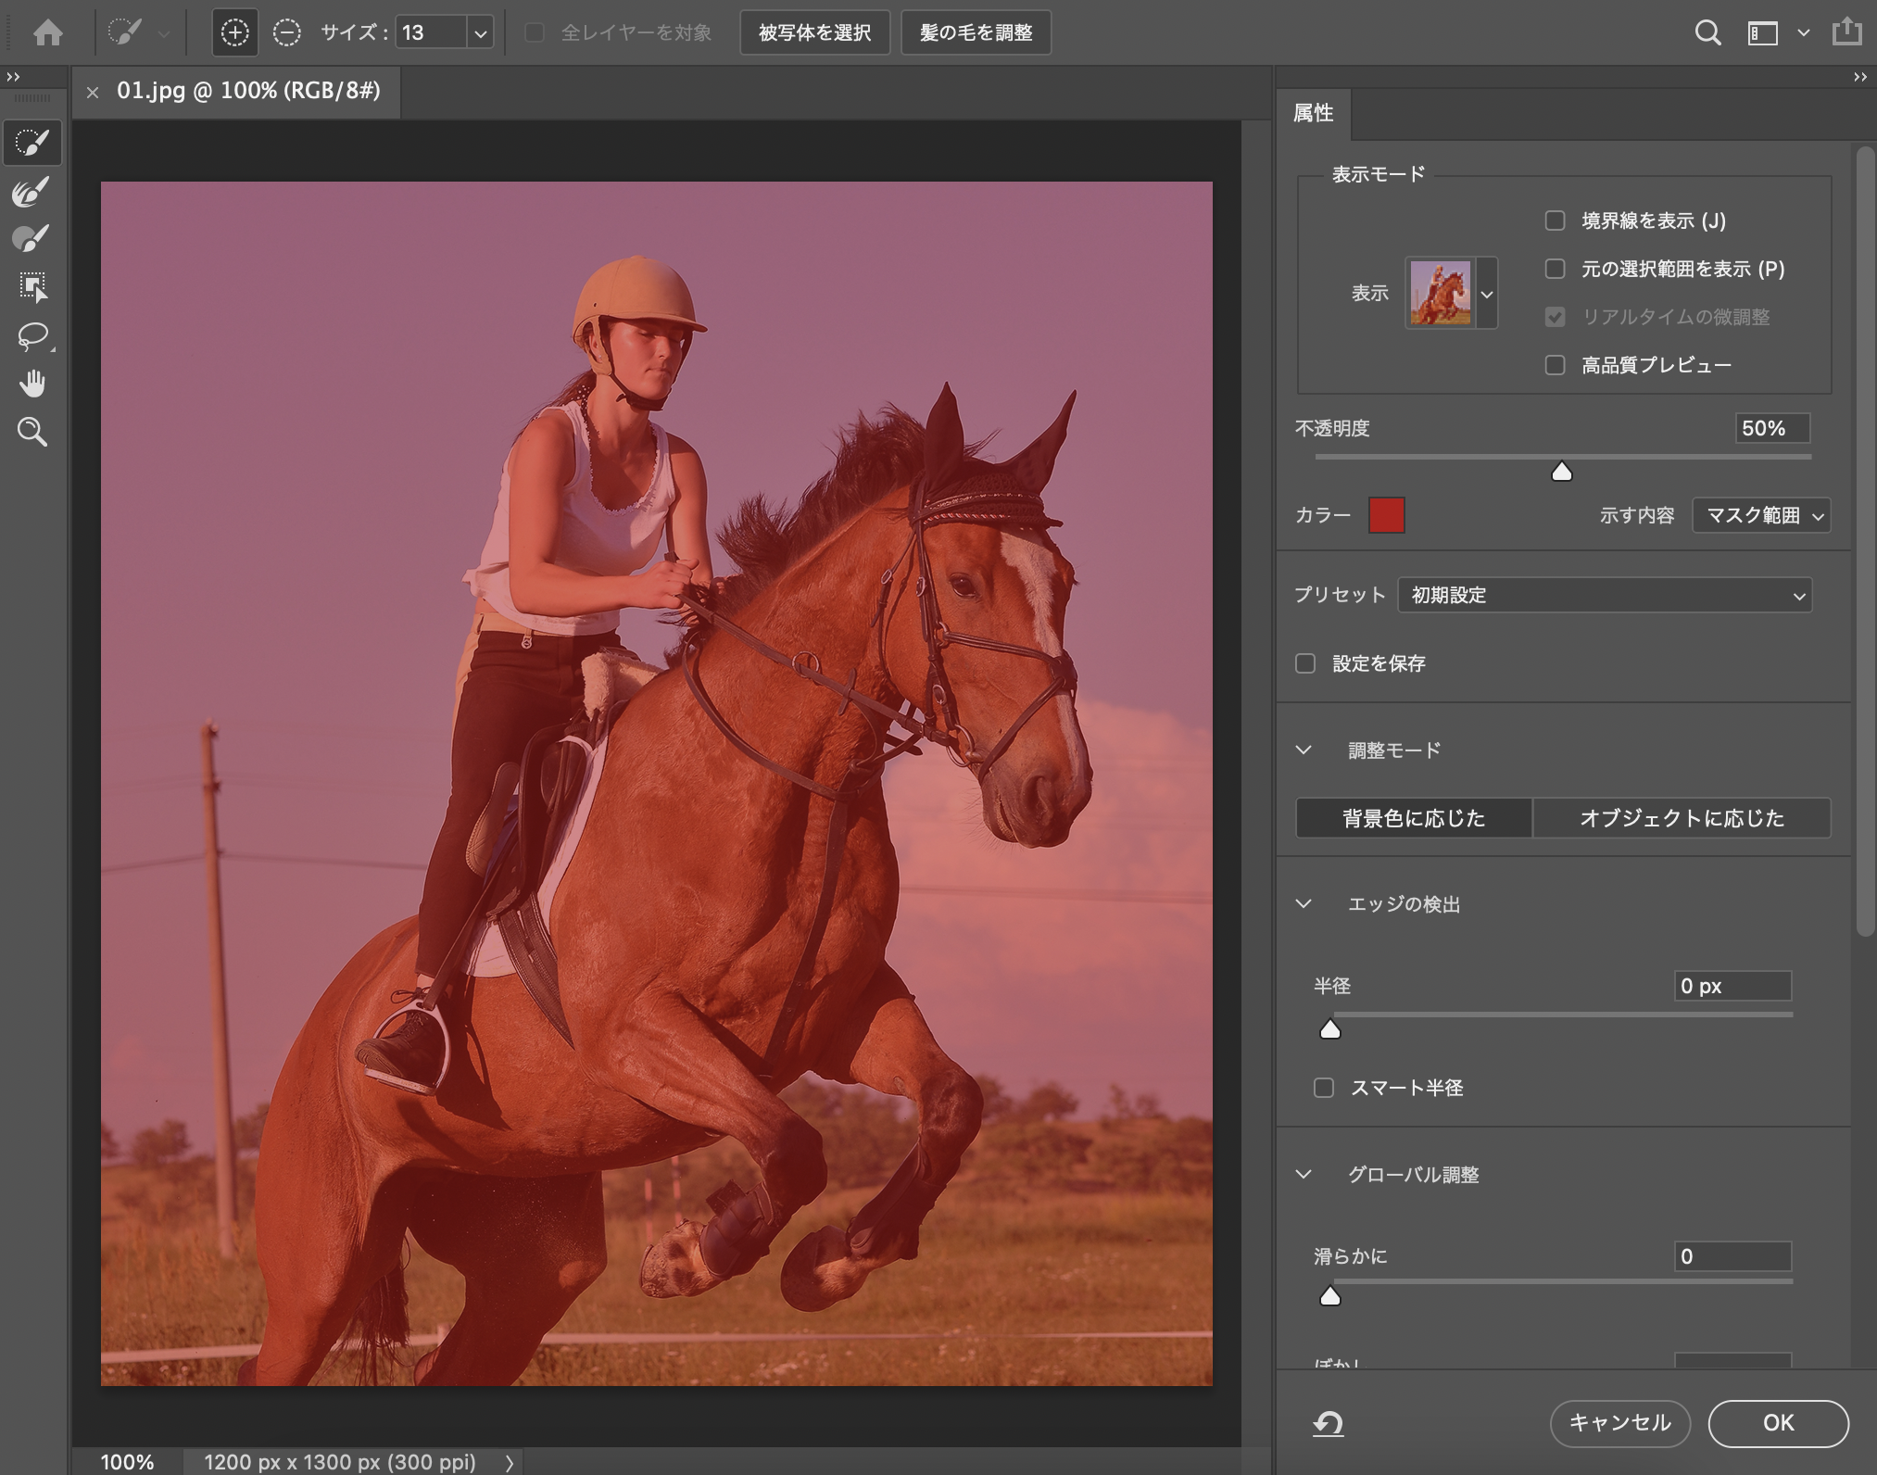
Task: Enable 高品質プレビュー checkbox
Action: (x=1555, y=365)
